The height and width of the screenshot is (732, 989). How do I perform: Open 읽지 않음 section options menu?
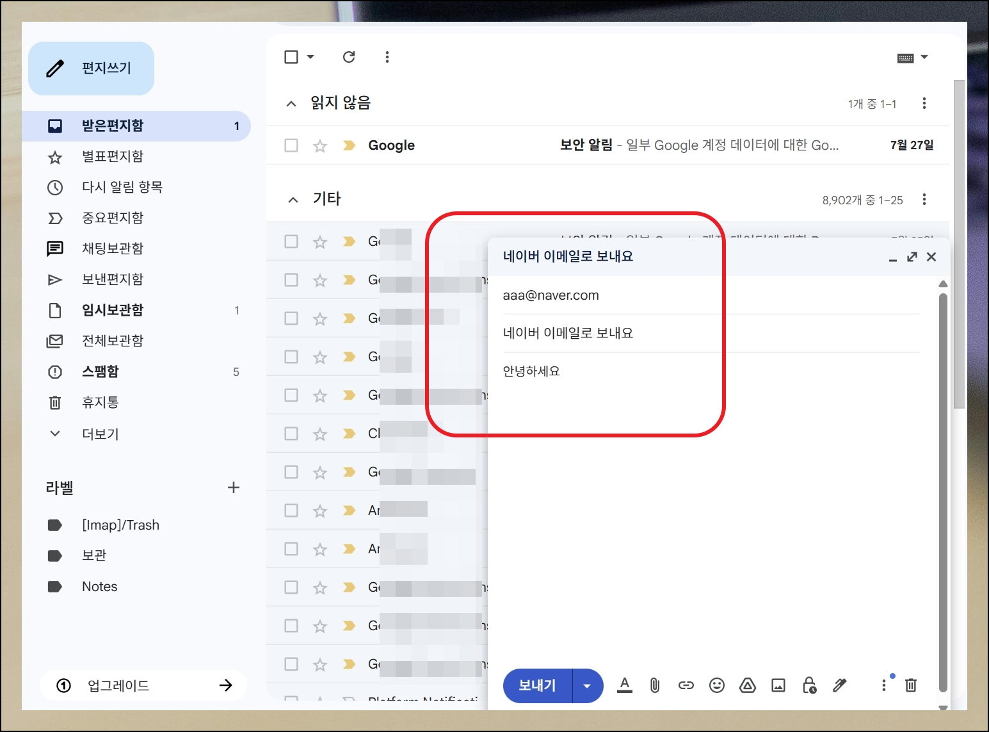[924, 103]
